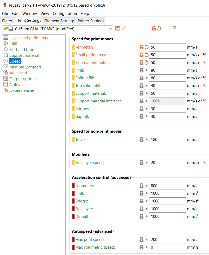Select the Speed page in the sidebar

click(x=15, y=61)
